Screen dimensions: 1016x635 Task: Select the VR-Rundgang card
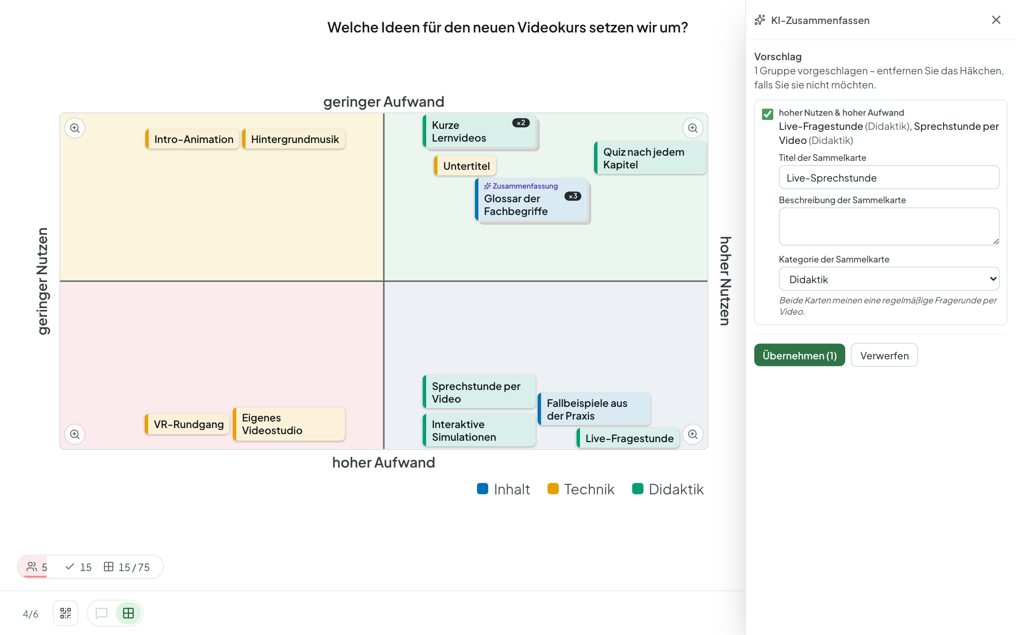point(187,424)
